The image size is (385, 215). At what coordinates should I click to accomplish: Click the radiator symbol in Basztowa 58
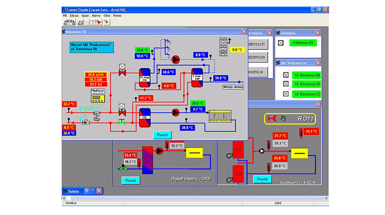point(220,116)
